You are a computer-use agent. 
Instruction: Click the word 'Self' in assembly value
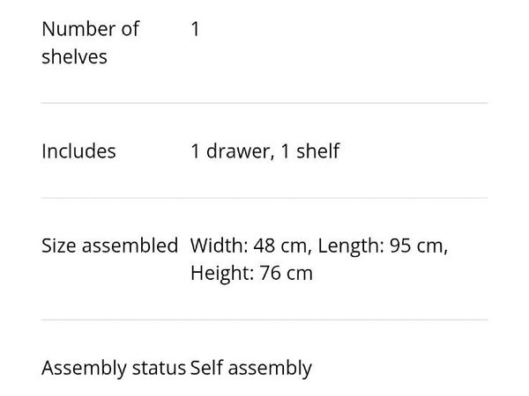coord(206,368)
